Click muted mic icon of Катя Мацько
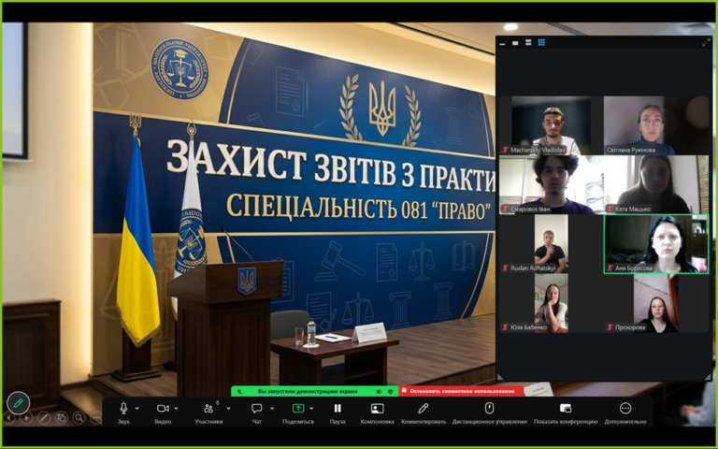This screenshot has width=718, height=449. [x=610, y=209]
